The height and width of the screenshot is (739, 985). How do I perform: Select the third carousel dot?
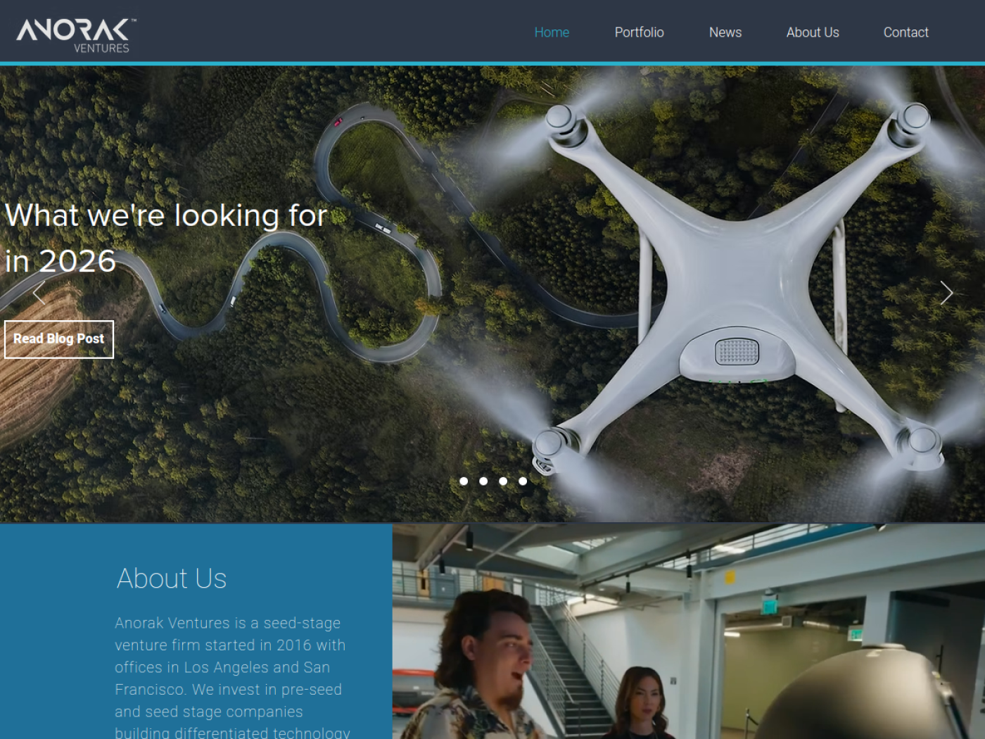point(503,481)
